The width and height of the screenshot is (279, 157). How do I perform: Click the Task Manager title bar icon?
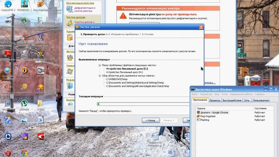pos(193,89)
